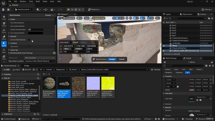Viewport: 215px width, 121px height.
Task: Open the Mesh tools category icon
Action: (x=4, y=50)
